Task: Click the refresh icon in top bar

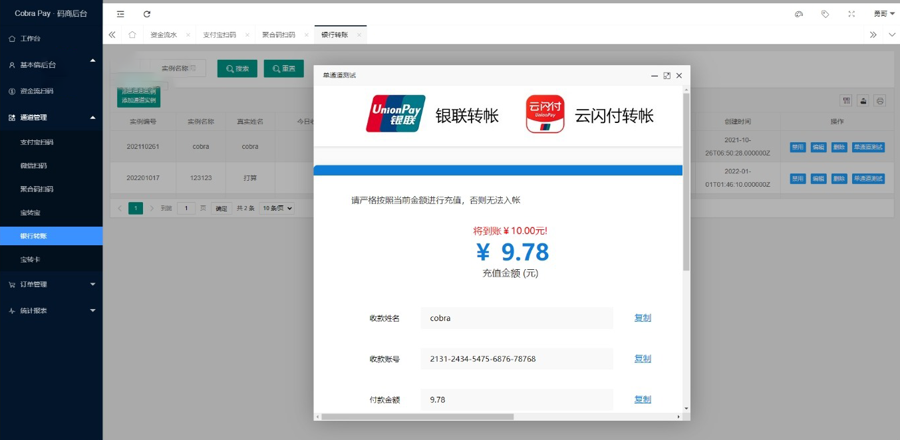Action: [x=147, y=14]
